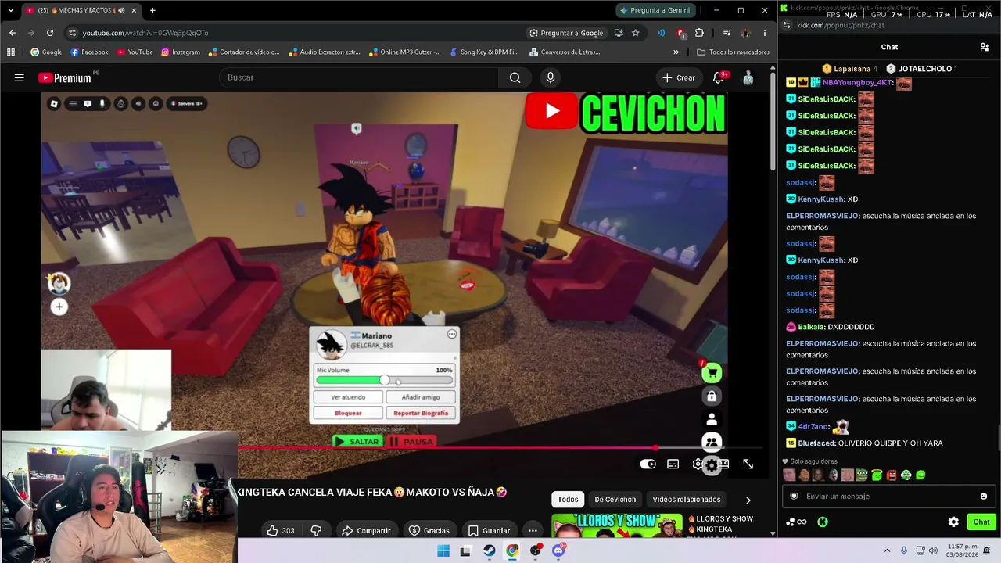
Task: Select the Todos filter chip
Action: coord(569,499)
